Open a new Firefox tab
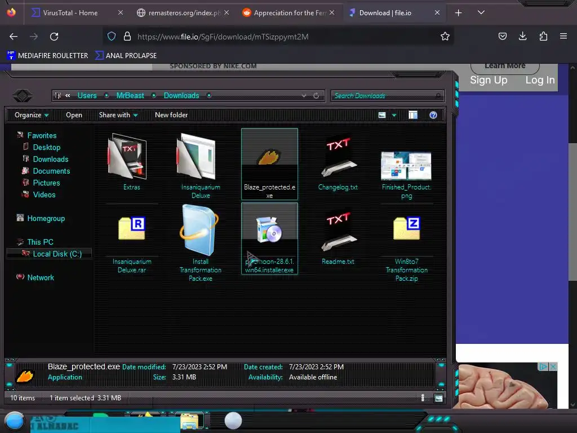The width and height of the screenshot is (577, 433). click(459, 13)
